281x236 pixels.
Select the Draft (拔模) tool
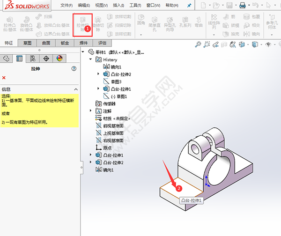231,25
